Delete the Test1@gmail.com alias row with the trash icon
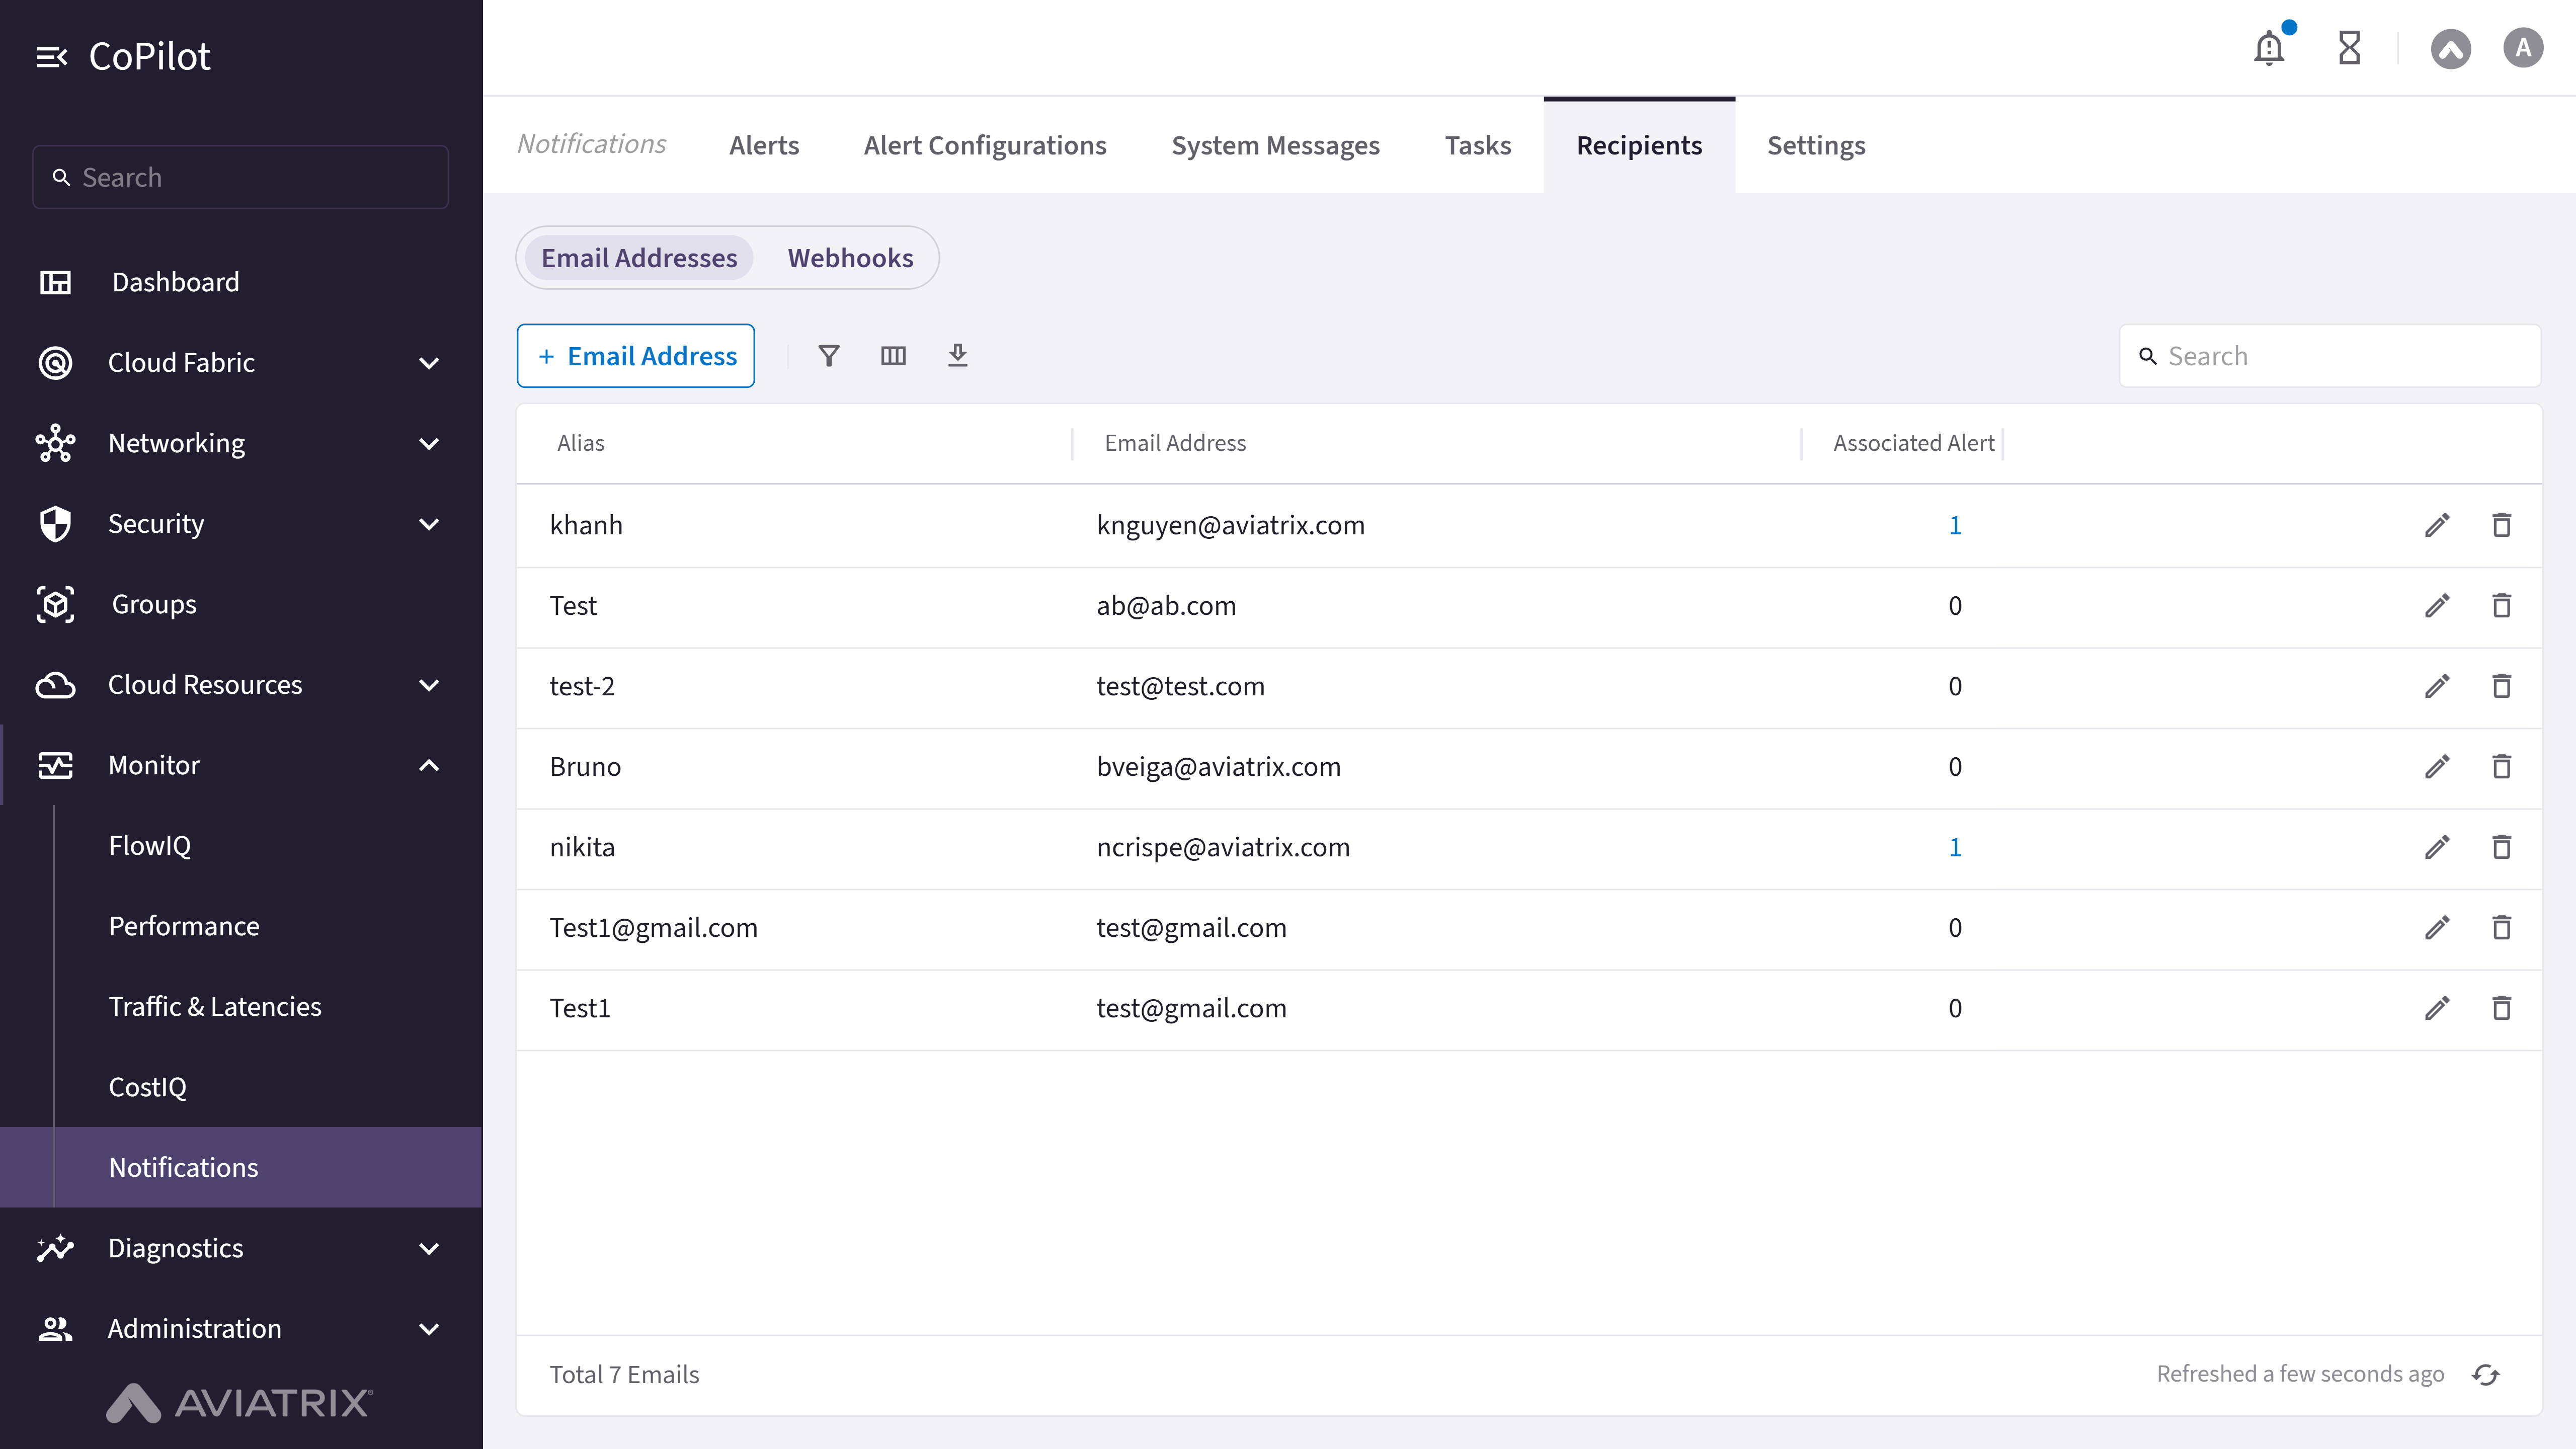This screenshot has height=1449, width=2576. tap(2501, 928)
